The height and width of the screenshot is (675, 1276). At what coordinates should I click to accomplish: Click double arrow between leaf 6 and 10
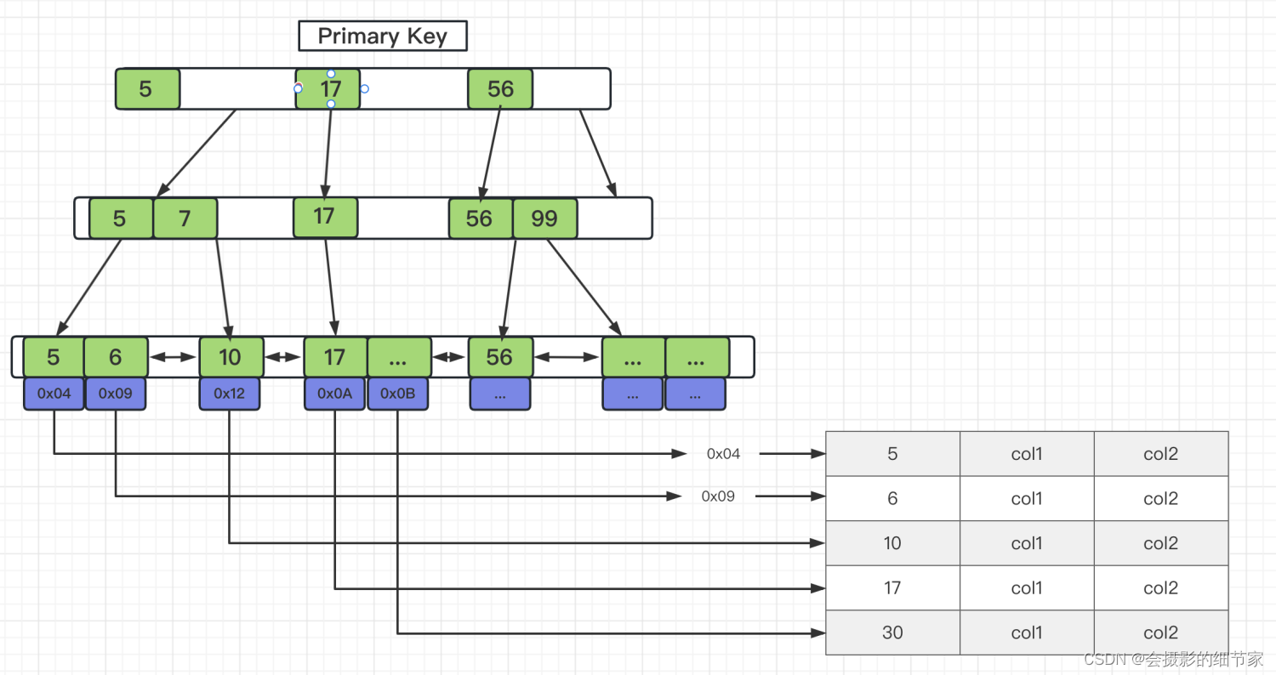(x=173, y=358)
